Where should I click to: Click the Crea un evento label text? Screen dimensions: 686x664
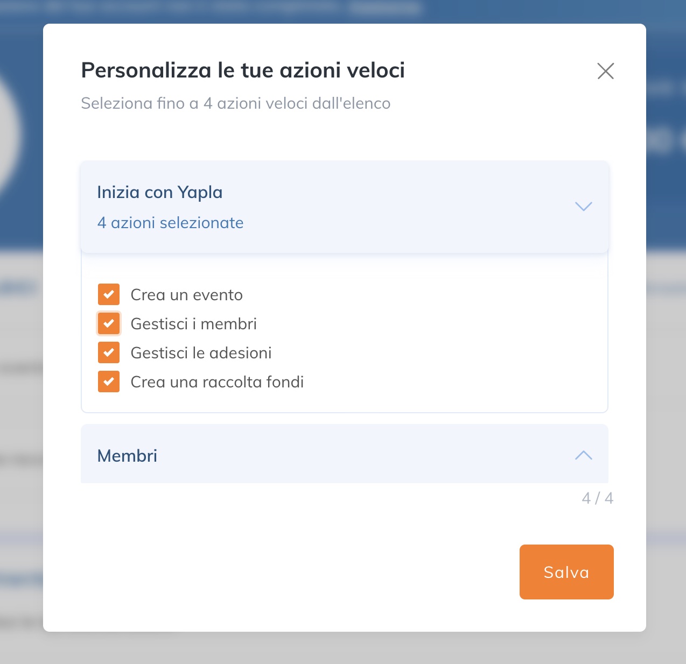click(187, 295)
